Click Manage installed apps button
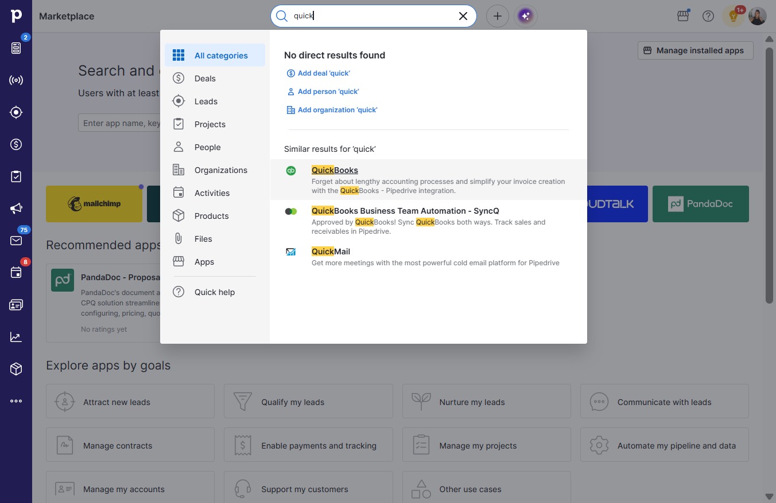 tap(694, 50)
